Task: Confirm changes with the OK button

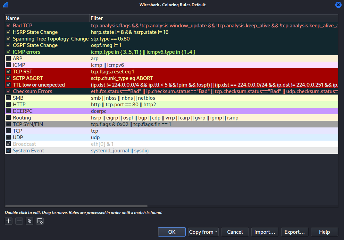Action: [x=171, y=232]
